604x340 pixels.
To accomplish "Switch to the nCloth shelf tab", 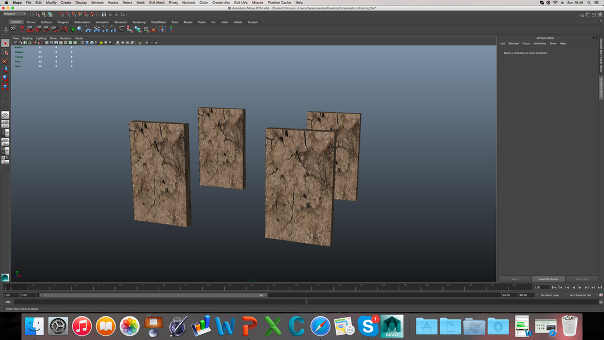I will (238, 22).
